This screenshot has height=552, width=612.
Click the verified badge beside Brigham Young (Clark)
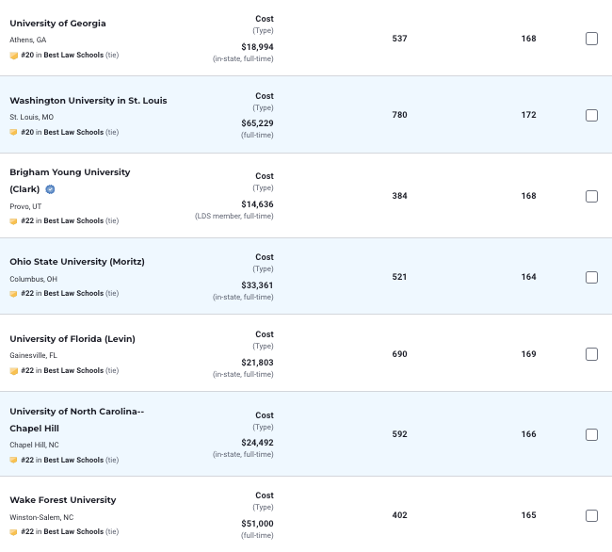coord(51,189)
